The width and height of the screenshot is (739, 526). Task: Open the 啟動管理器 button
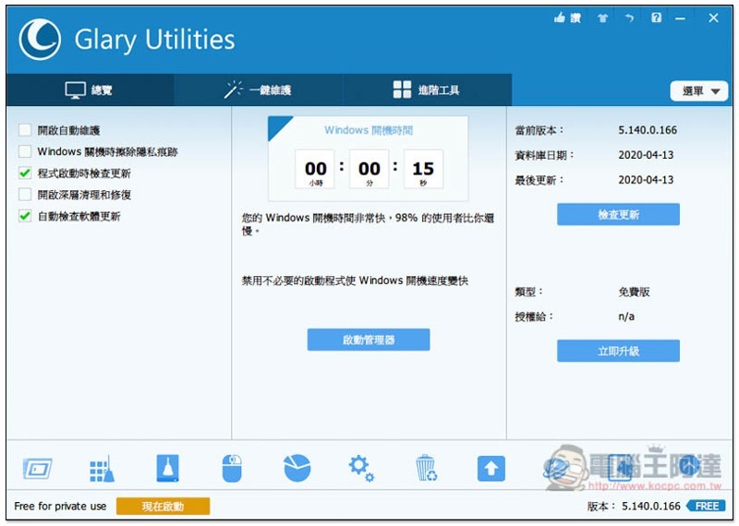(x=368, y=340)
